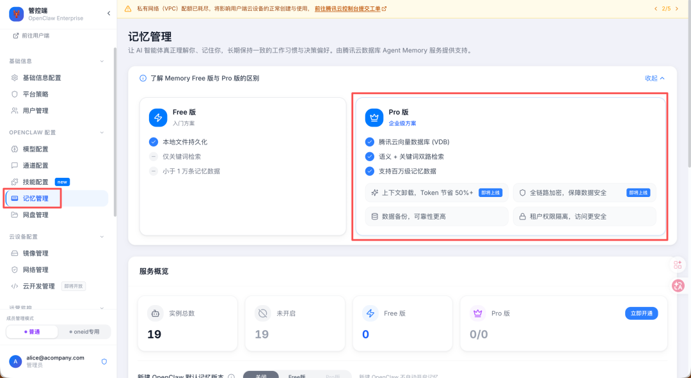Click the lock icon in 租户权限隔离 tile
This screenshot has width=691, height=378.
pyautogui.click(x=522, y=216)
